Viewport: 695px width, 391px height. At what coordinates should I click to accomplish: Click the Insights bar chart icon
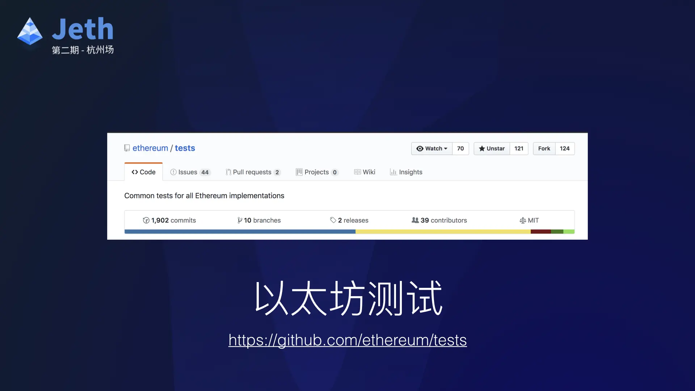tap(393, 172)
